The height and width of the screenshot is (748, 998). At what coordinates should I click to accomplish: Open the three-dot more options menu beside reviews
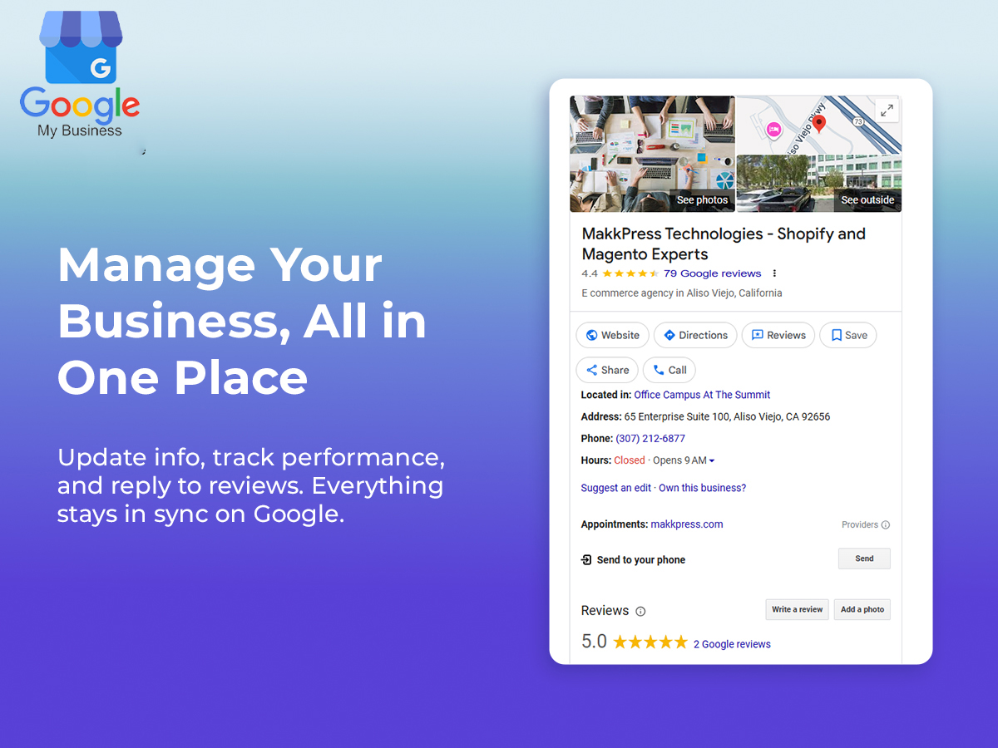point(775,273)
